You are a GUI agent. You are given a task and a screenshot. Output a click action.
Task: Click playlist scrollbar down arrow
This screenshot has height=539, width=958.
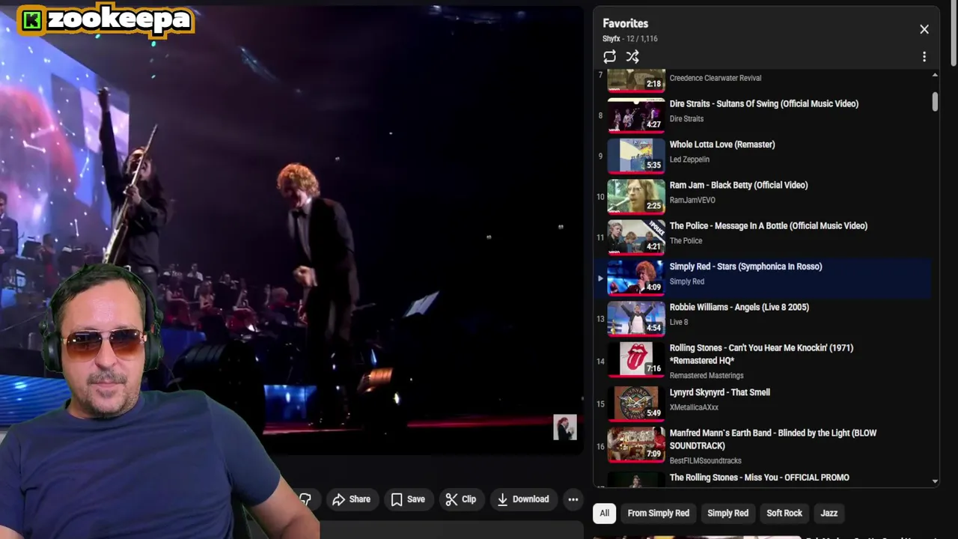(935, 481)
